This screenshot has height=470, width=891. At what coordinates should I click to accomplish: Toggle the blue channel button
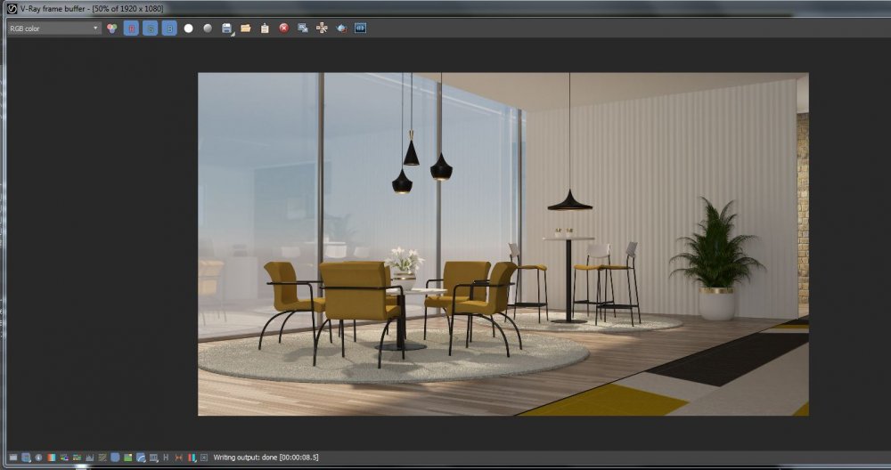[169, 28]
